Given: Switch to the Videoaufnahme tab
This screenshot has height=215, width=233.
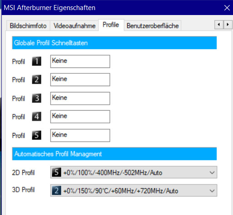Looking at the screenshot, I should (74, 26).
